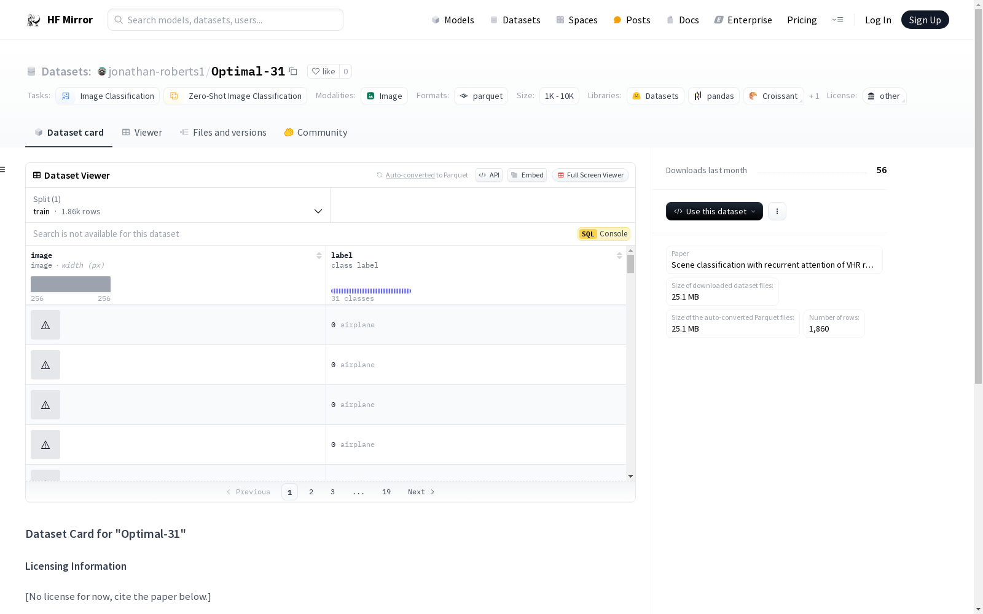Copy dataset name with the copy icon
Viewport: 983px width, 614px height.
pyautogui.click(x=293, y=71)
